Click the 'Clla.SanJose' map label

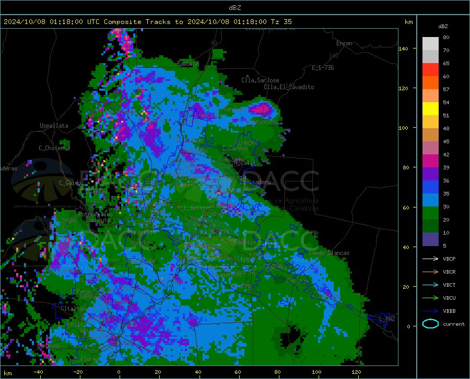click(260, 80)
